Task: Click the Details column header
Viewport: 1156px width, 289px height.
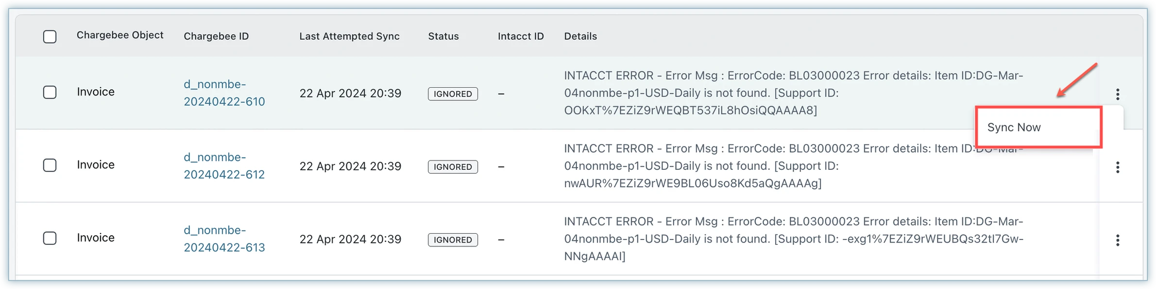Action: 580,36
